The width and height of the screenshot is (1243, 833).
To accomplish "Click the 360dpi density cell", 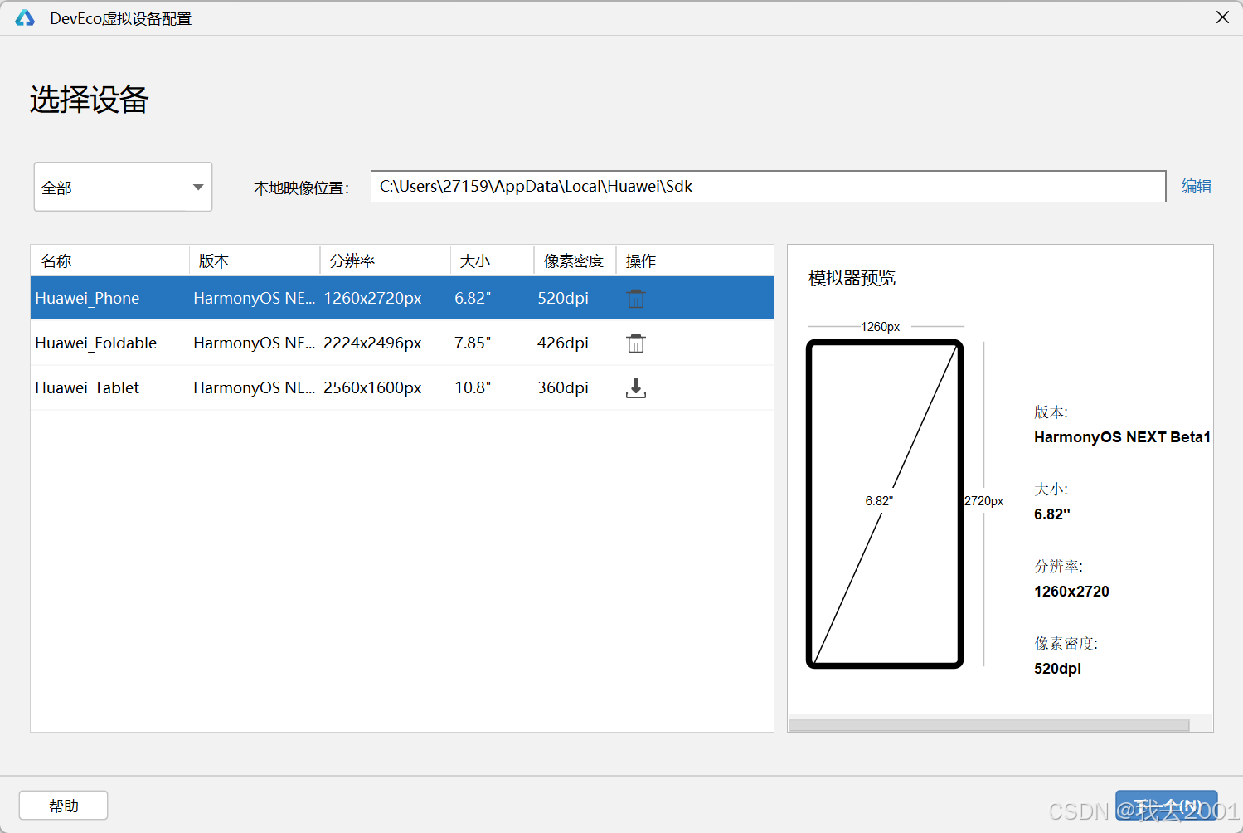I will (563, 388).
